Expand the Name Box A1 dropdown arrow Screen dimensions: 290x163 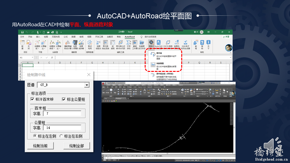(x=33, y=57)
